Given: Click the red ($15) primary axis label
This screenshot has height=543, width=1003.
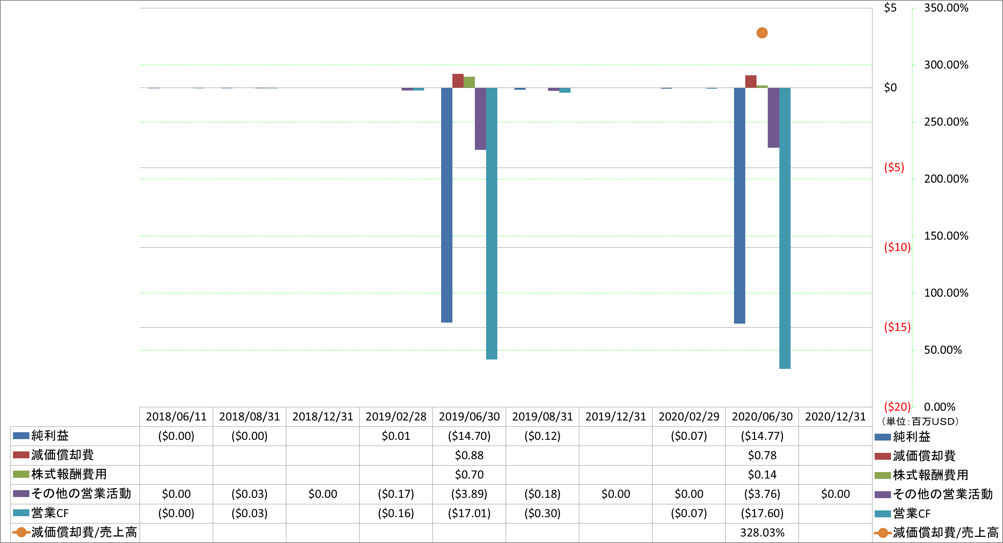Looking at the screenshot, I should pyautogui.click(x=897, y=327).
